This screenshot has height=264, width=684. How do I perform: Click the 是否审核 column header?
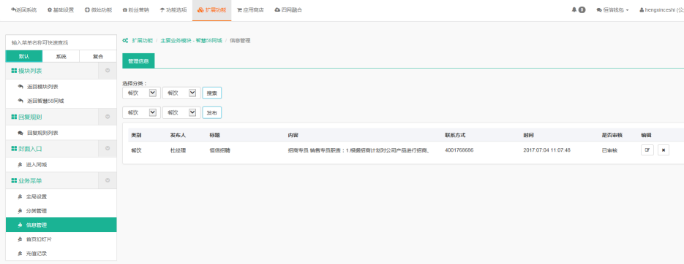[x=612, y=135]
